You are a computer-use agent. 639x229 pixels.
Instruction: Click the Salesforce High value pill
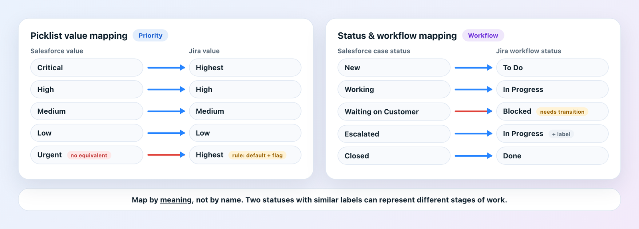(x=87, y=89)
